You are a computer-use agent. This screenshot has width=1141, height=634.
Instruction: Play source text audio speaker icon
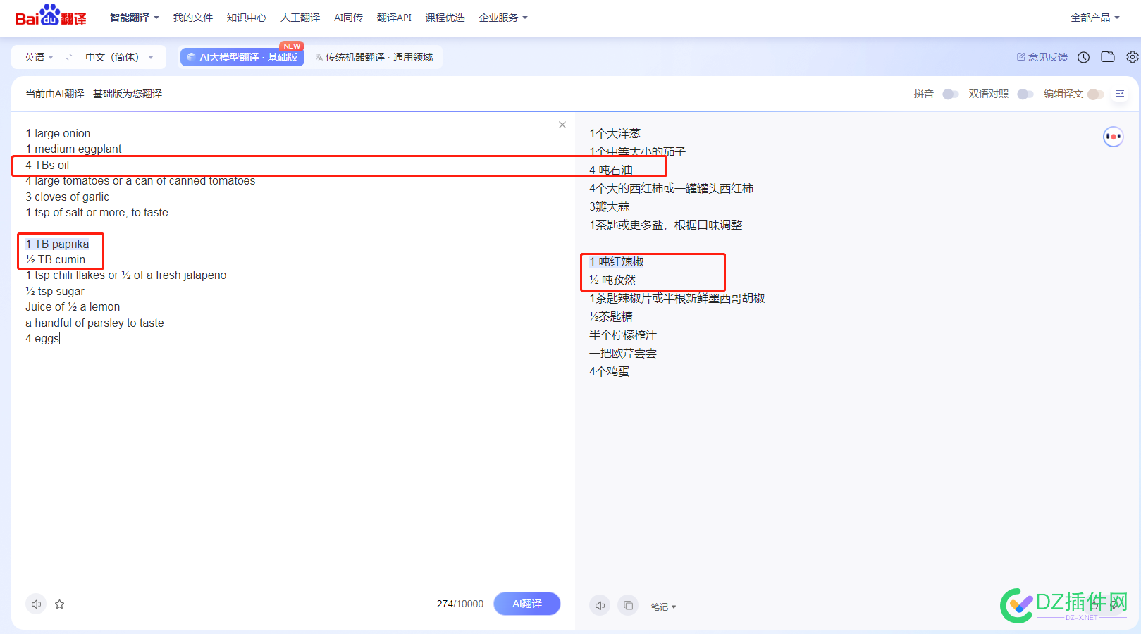click(36, 604)
